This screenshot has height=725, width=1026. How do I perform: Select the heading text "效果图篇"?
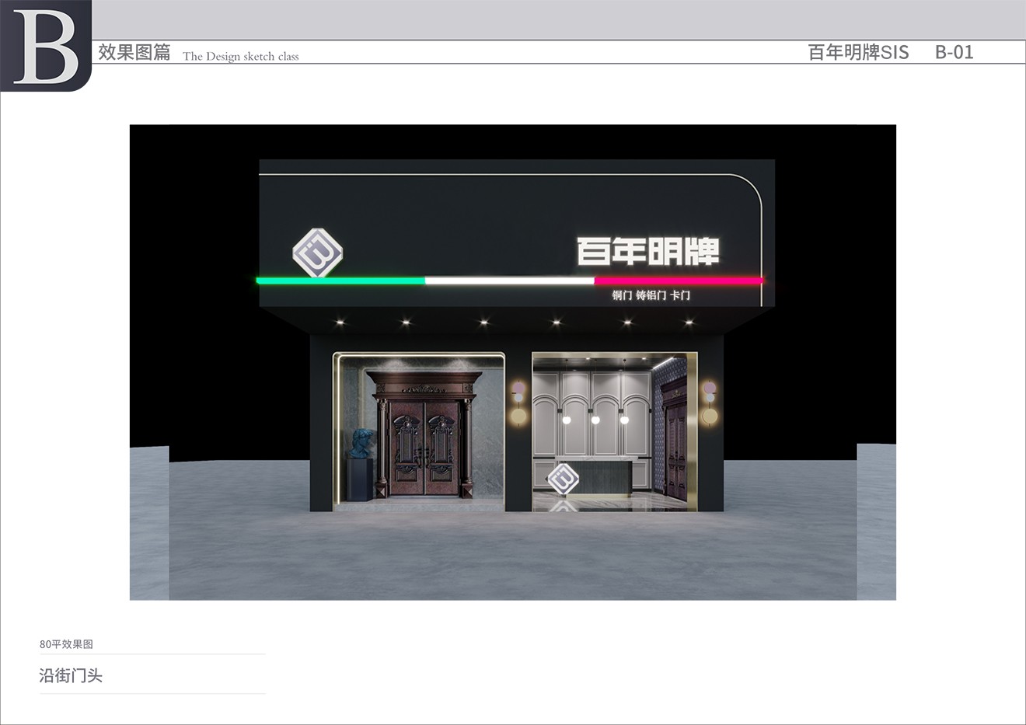pos(134,52)
